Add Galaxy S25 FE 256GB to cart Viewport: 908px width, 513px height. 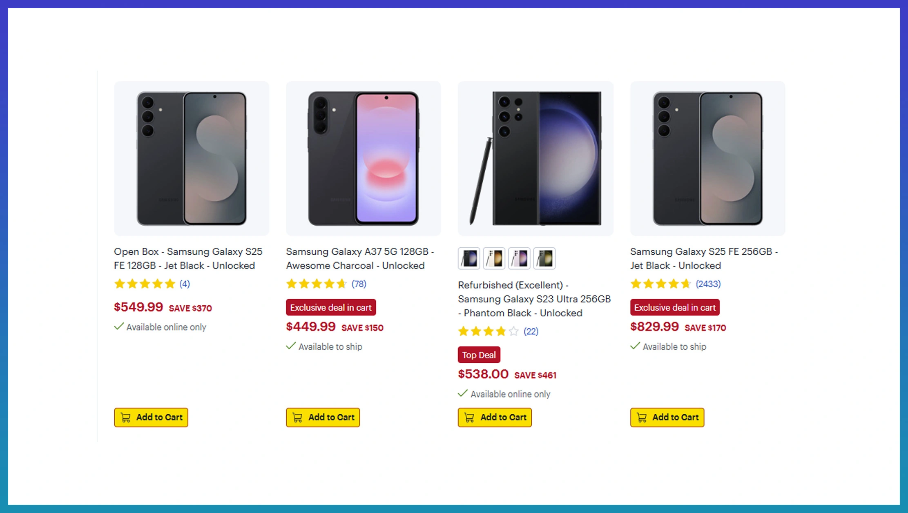click(667, 418)
